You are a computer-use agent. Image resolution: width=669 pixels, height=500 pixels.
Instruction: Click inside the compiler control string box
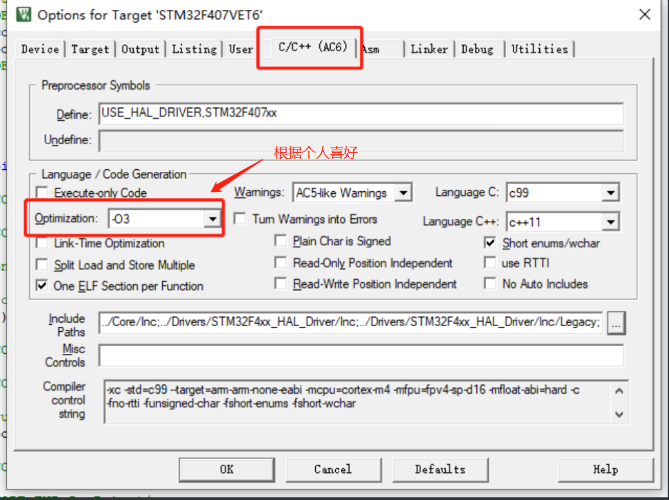coord(366,401)
